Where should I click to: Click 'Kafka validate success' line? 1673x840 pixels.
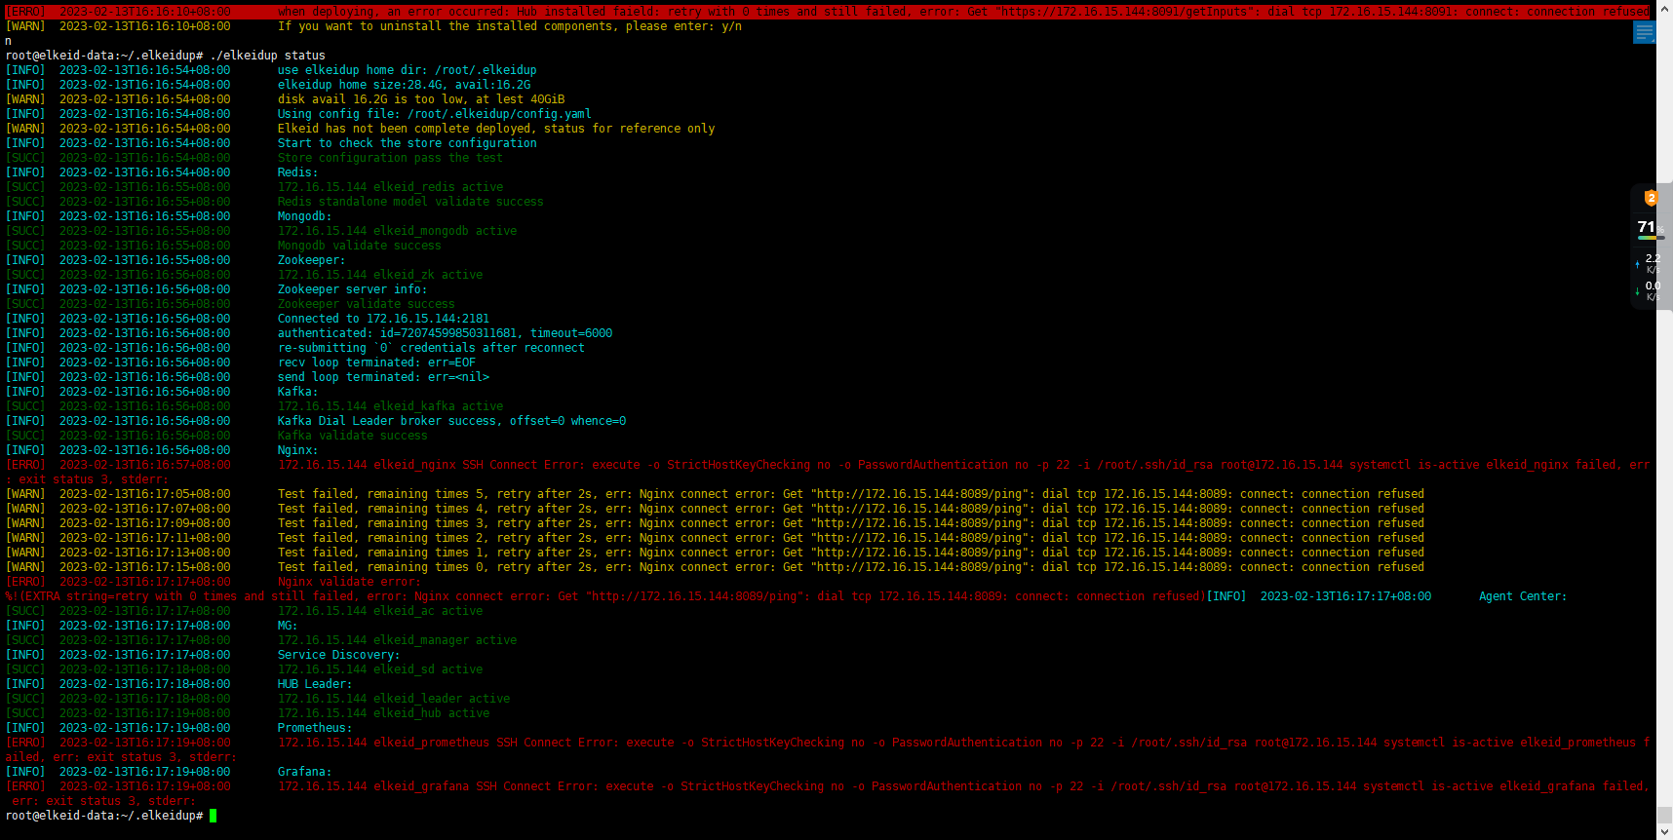[x=353, y=436]
